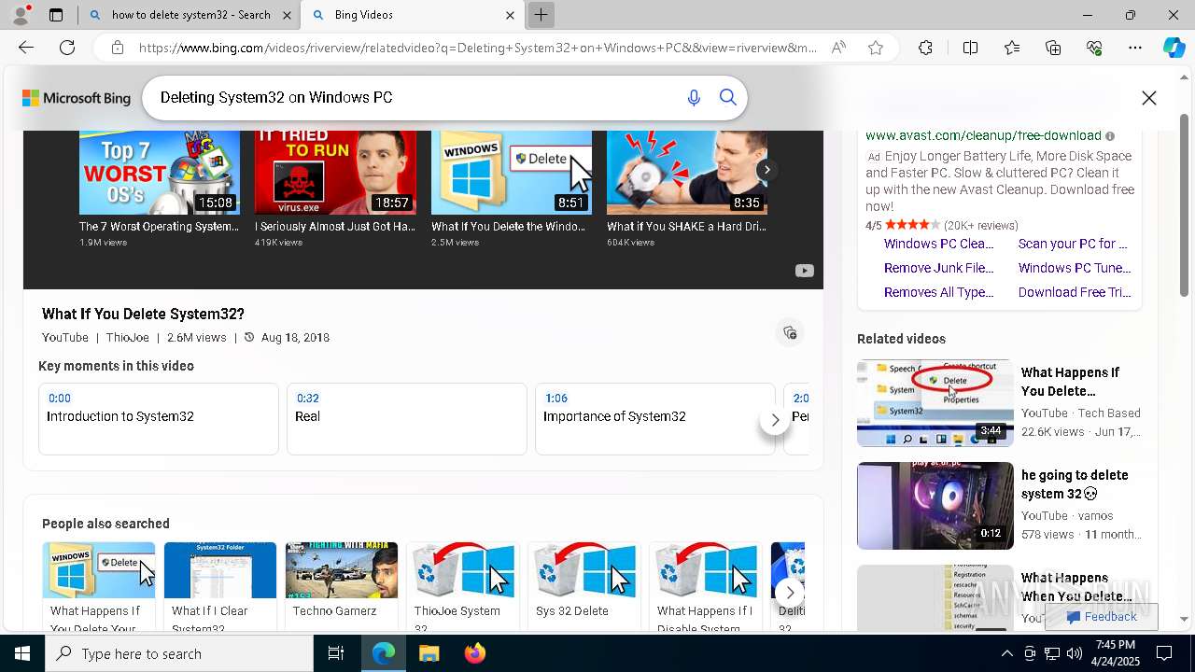Open I Seriously Almost Just Got Hacked video
Screen dimensions: 1195x672
point(335,173)
